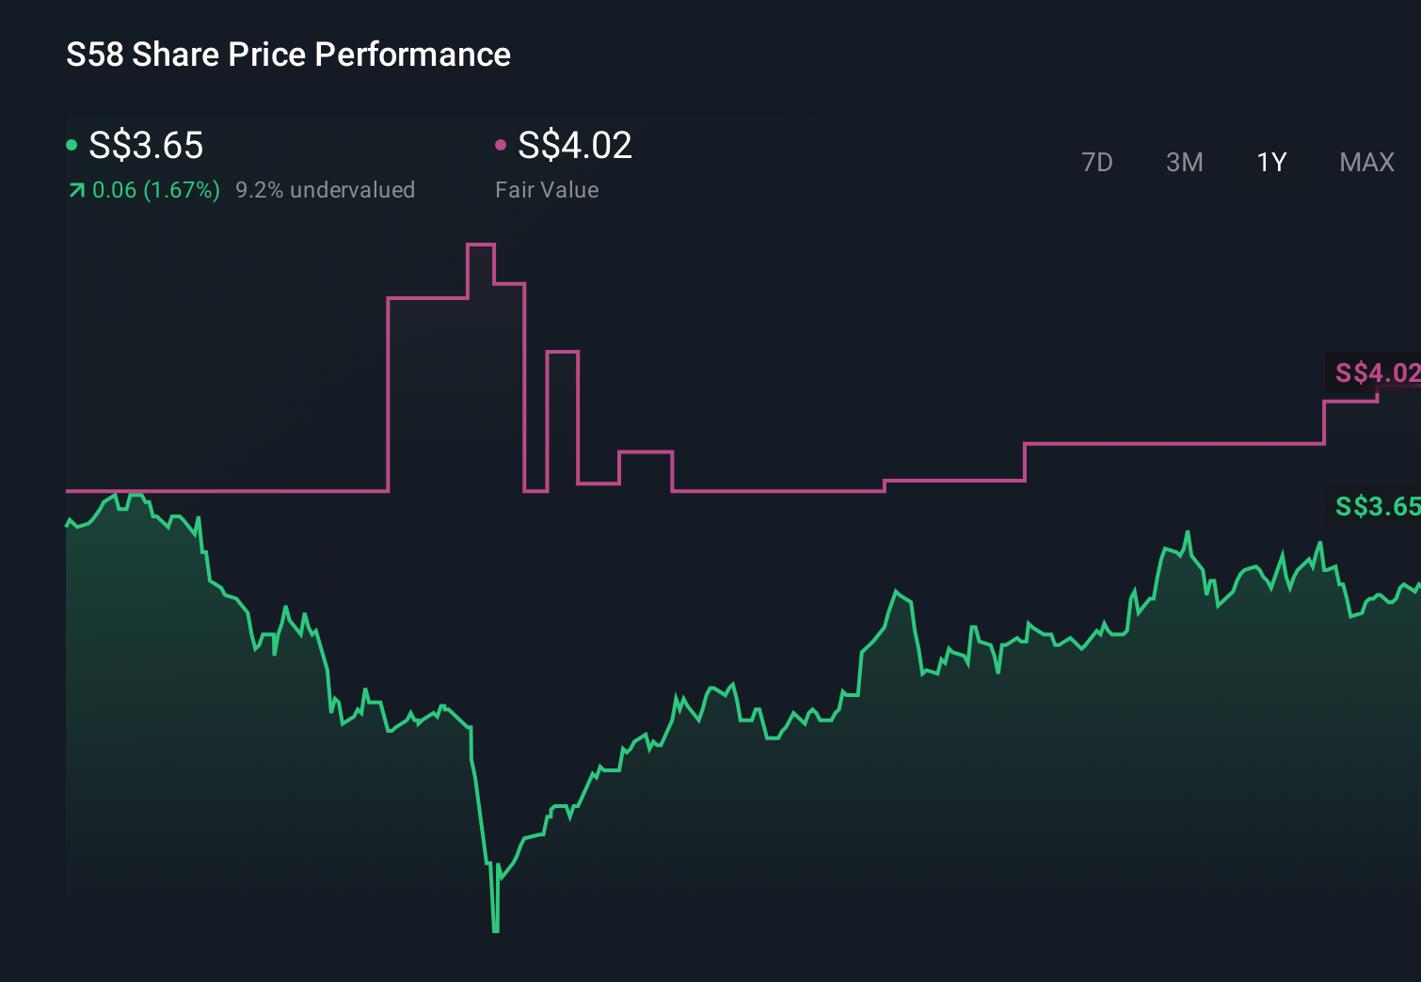The height and width of the screenshot is (982, 1421).
Task: Open the MAX time range view
Action: (x=1365, y=162)
